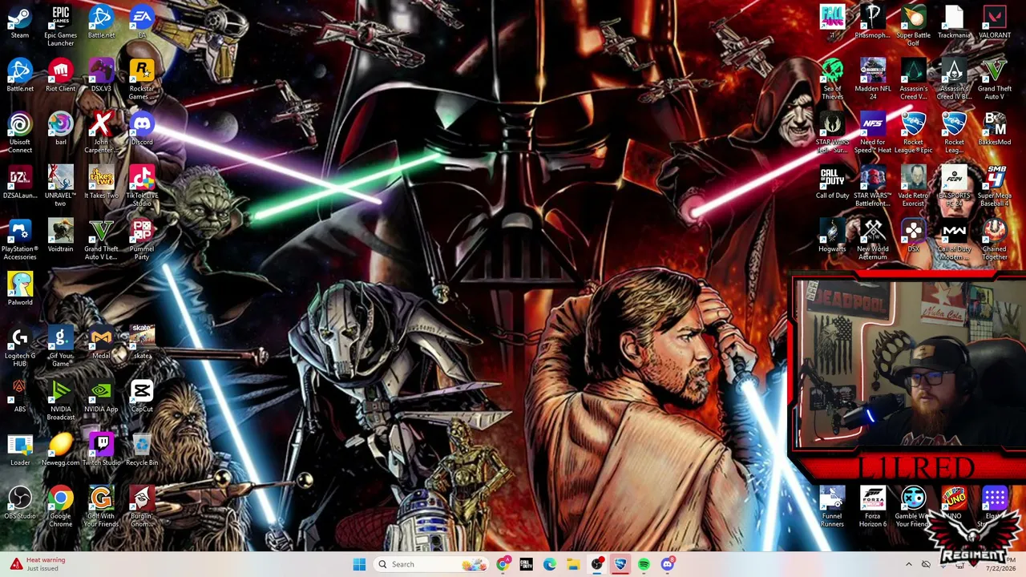Open the DSX.V3 controller shortcut

click(101, 76)
